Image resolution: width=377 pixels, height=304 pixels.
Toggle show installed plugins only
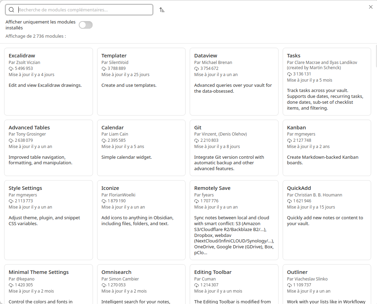pyautogui.click(x=85, y=25)
